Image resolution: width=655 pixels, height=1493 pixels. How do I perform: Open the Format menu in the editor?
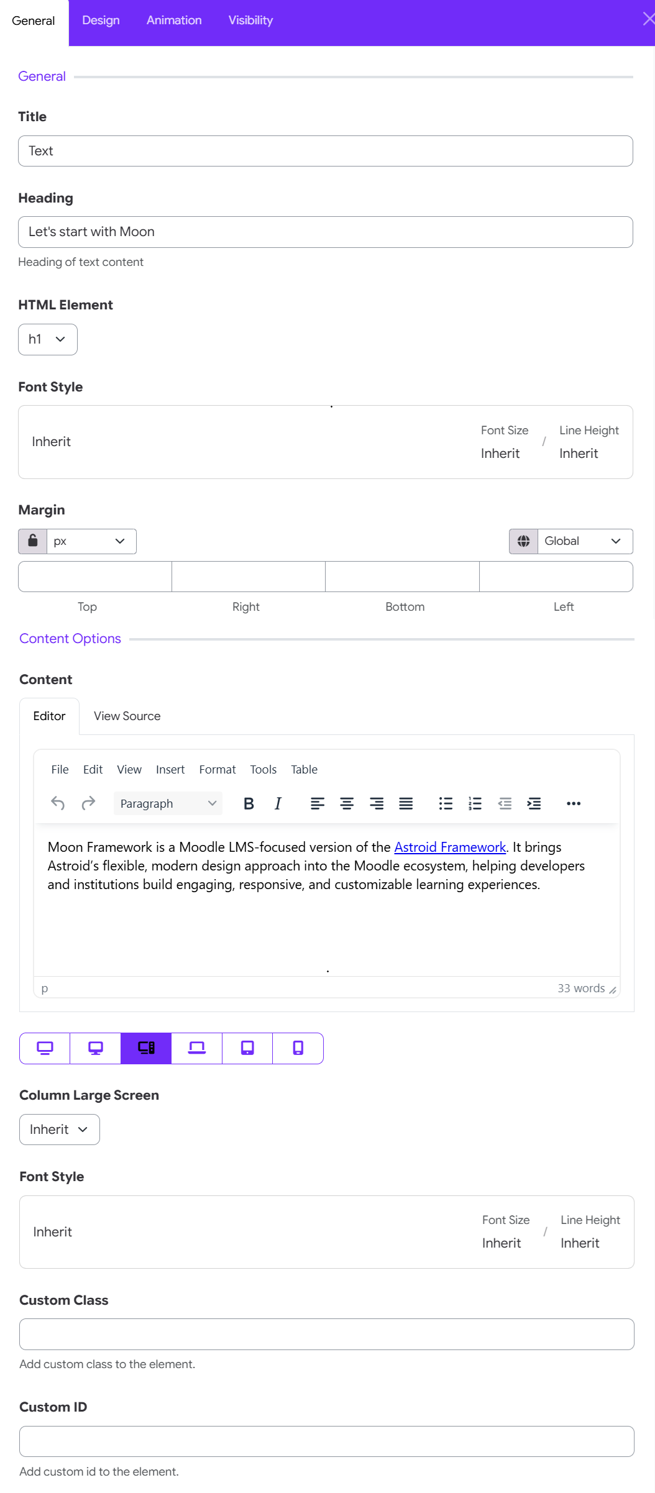click(218, 770)
